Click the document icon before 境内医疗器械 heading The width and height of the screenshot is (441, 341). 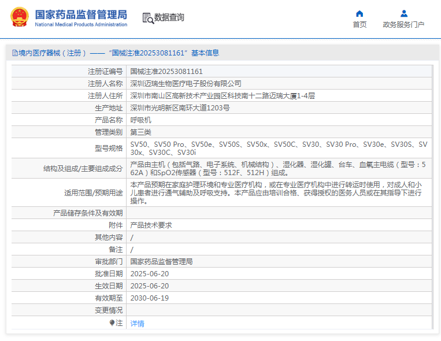tap(14, 53)
